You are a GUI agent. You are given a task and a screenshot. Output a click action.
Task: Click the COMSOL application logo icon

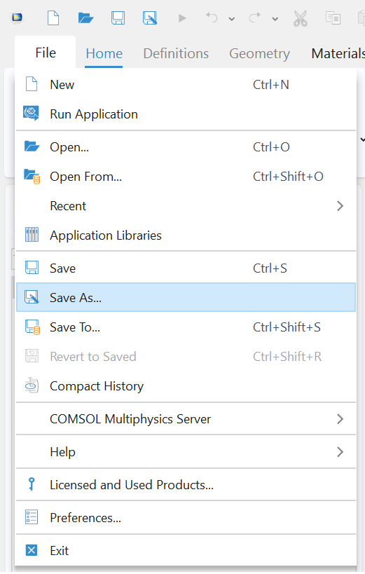[17, 18]
